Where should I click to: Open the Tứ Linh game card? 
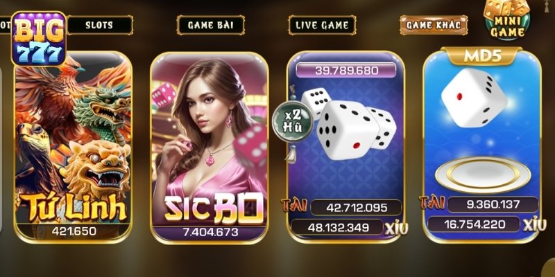coord(74,147)
